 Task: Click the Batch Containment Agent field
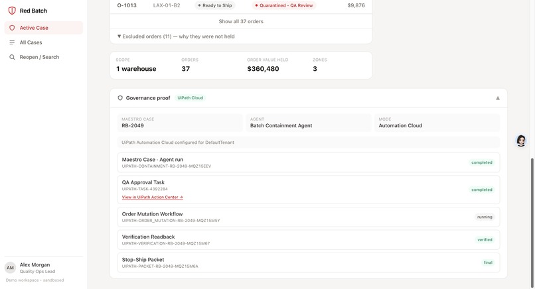[309, 123]
